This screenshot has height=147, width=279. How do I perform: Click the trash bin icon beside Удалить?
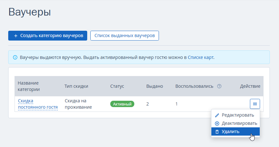pyautogui.click(x=217, y=132)
